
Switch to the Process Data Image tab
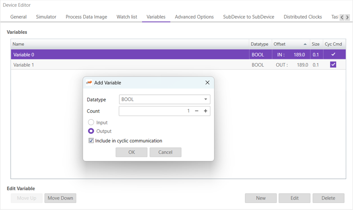point(86,17)
